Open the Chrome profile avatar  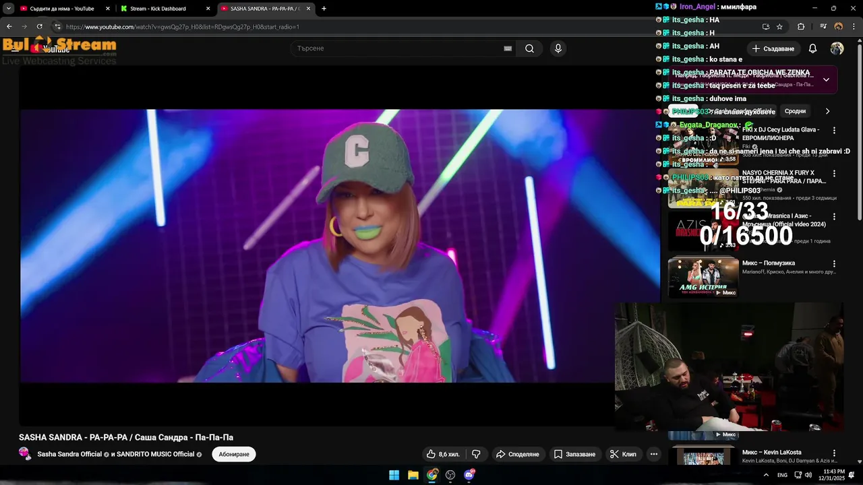coord(839,26)
